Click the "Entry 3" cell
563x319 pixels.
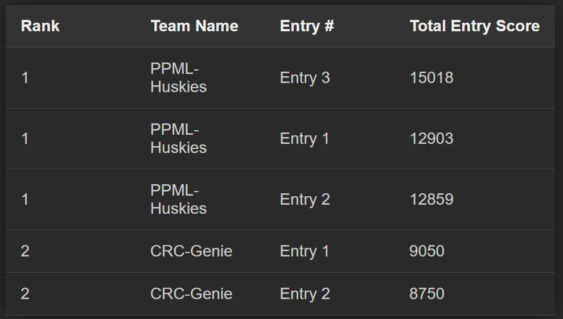[x=305, y=78]
